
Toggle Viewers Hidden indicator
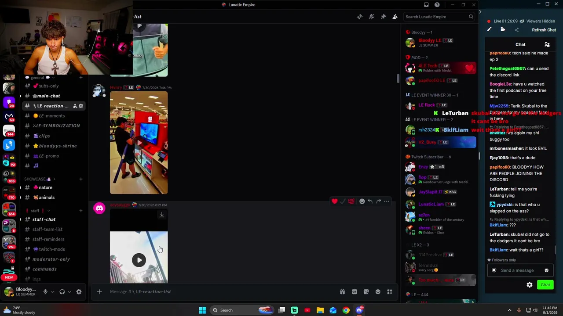pyautogui.click(x=537, y=21)
